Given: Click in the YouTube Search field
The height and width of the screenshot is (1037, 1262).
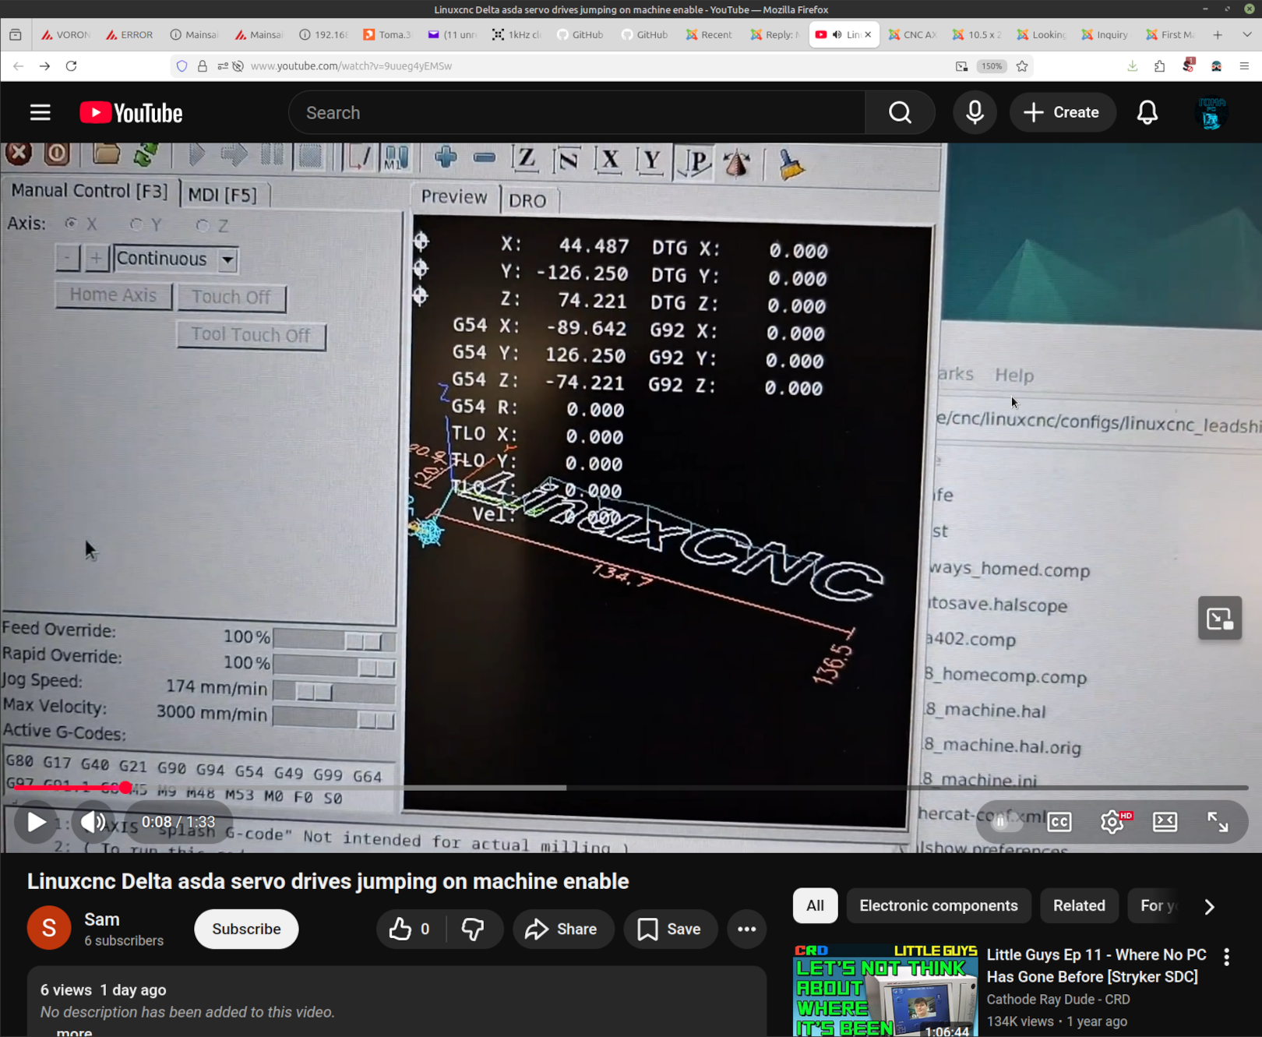Looking at the screenshot, I should (x=576, y=113).
